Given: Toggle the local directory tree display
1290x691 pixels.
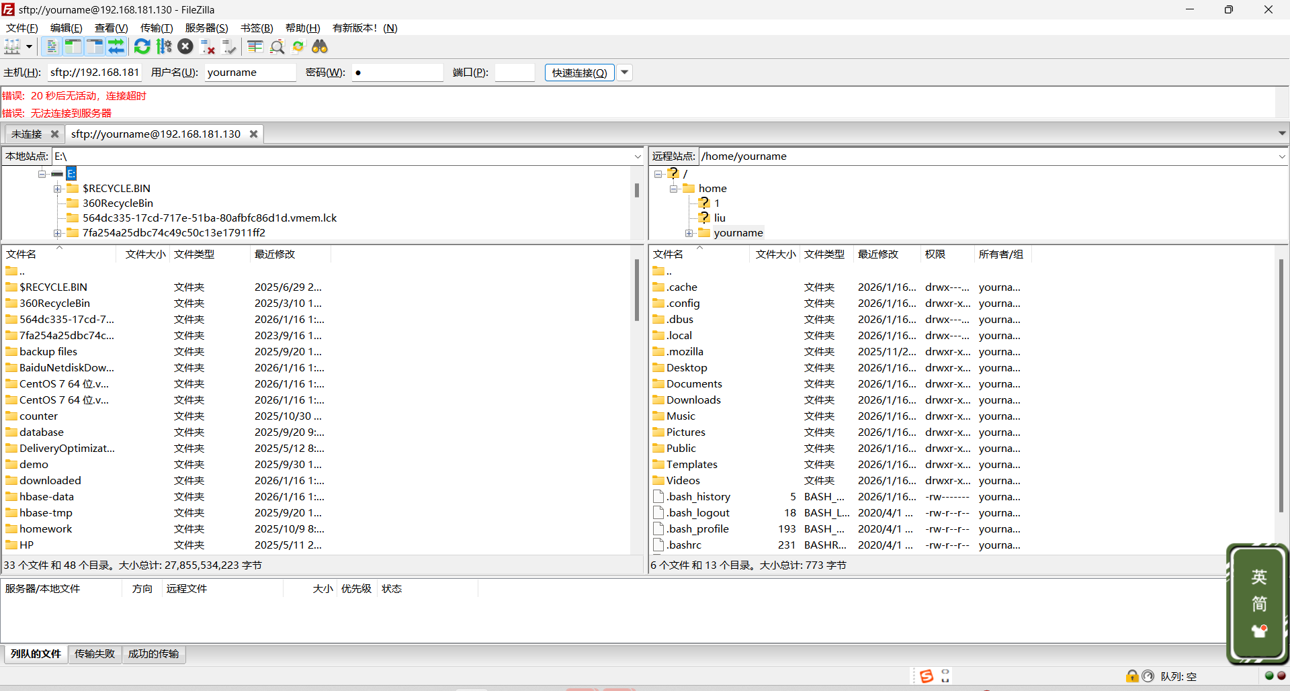Looking at the screenshot, I should pos(73,46).
